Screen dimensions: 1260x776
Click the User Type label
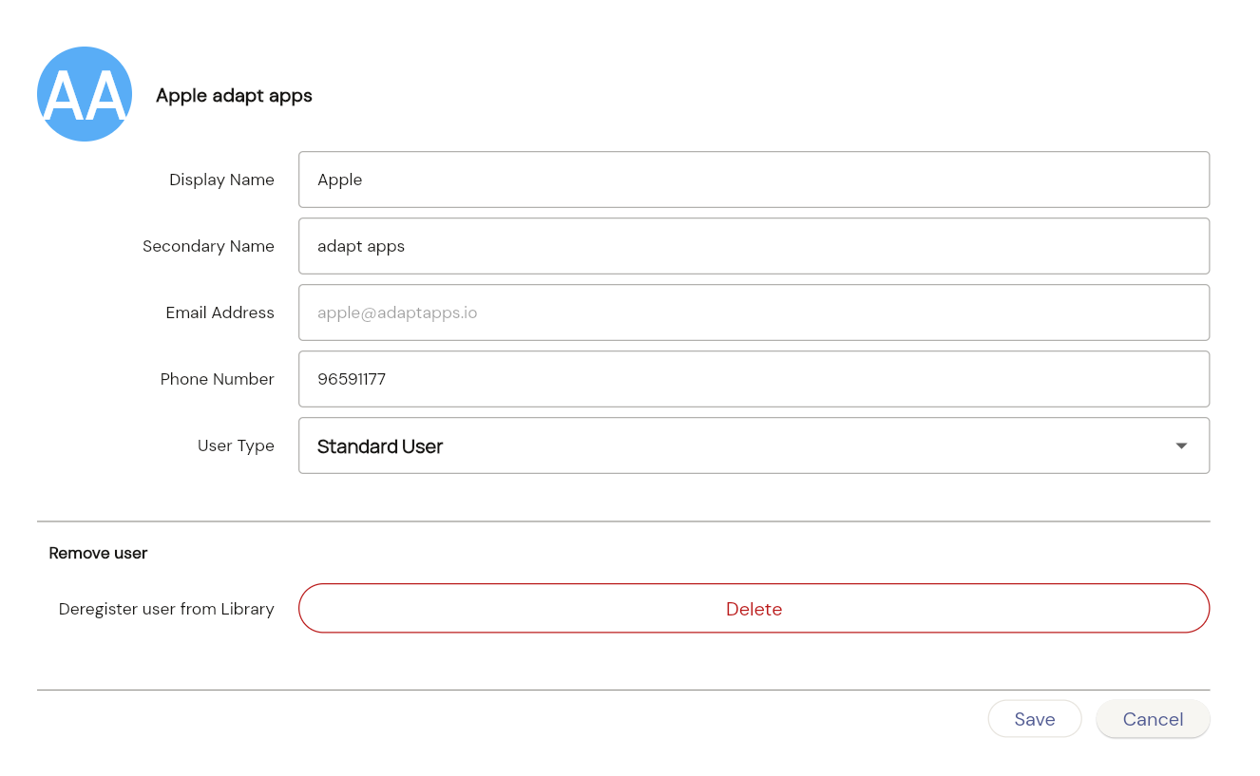pyautogui.click(x=236, y=445)
